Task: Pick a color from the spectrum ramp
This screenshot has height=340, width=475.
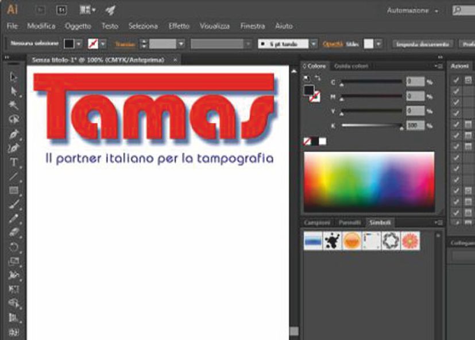Action: [369, 182]
